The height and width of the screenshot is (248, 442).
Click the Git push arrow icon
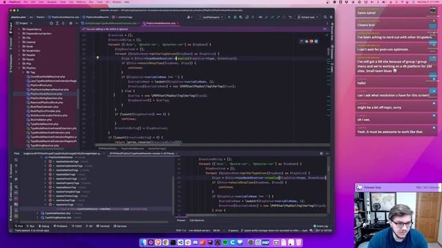coord(278,17)
